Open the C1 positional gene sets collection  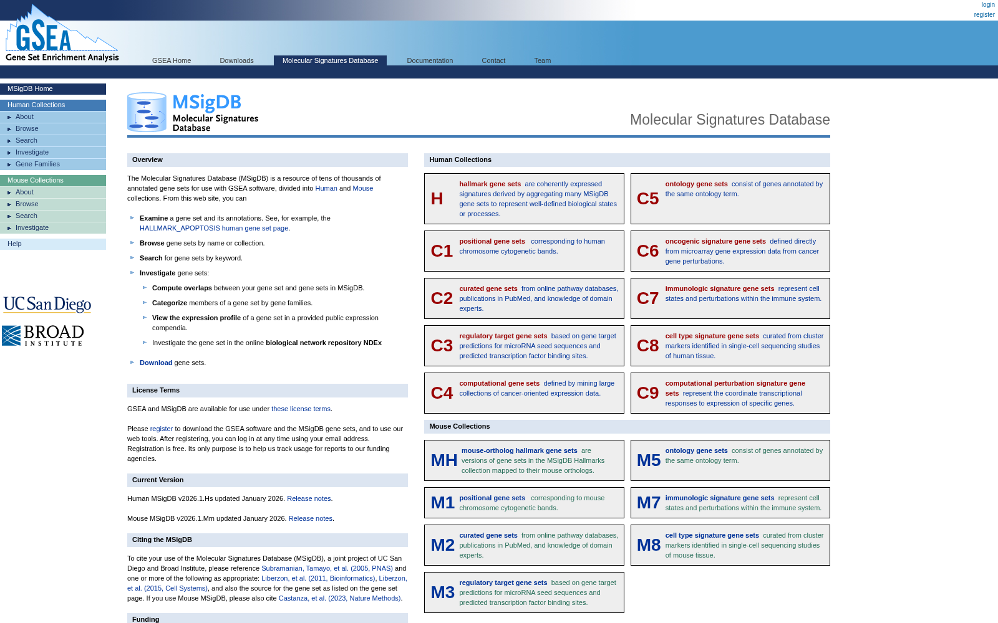click(524, 251)
